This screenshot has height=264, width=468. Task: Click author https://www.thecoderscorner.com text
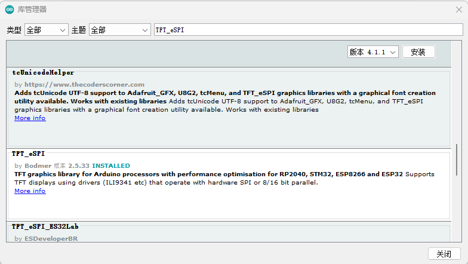pos(84,85)
